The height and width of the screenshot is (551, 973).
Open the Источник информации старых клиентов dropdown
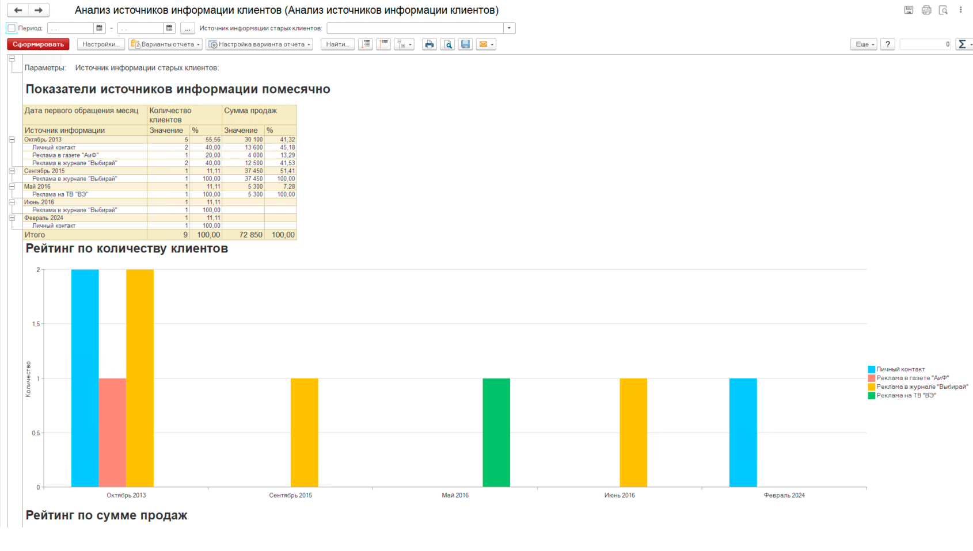coord(510,28)
